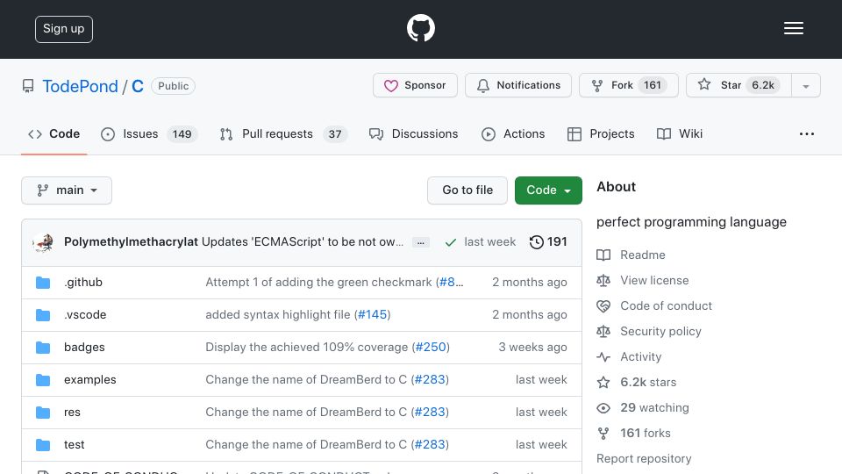Viewport: 842px width, 474px height.
Task: Expand the commit message ellipsis button
Action: [420, 243]
